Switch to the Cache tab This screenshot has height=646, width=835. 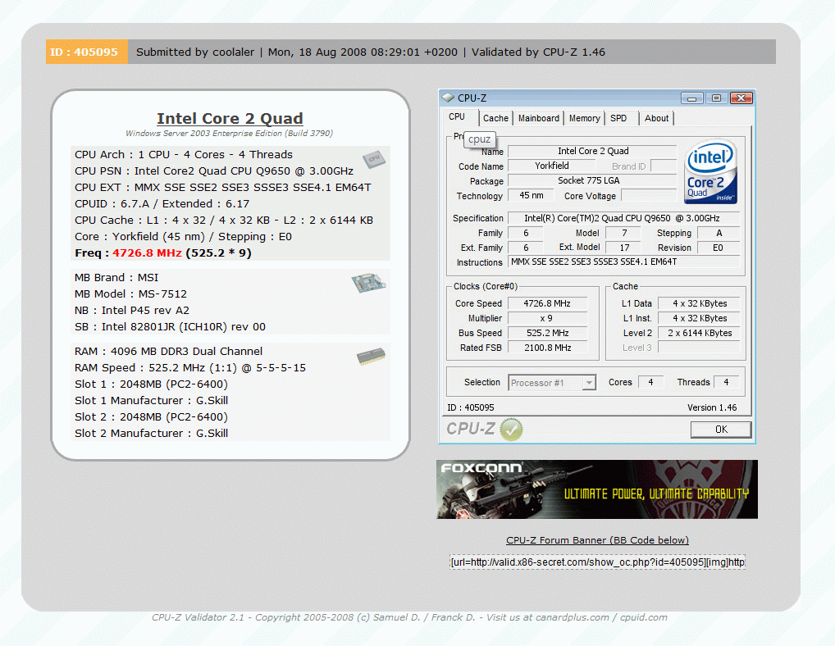pos(495,118)
